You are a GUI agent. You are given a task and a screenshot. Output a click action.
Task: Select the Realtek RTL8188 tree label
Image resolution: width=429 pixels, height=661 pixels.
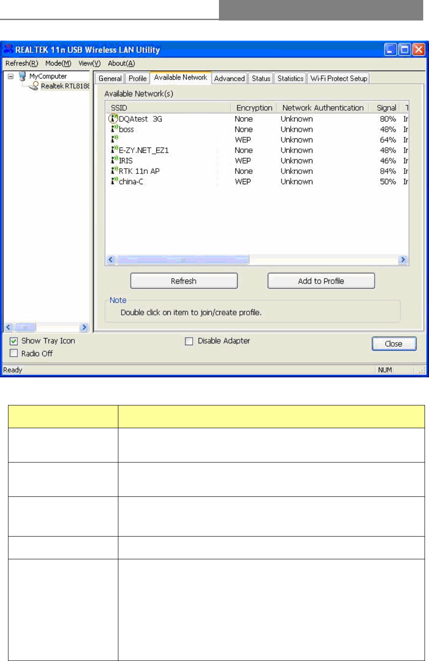[x=65, y=86]
